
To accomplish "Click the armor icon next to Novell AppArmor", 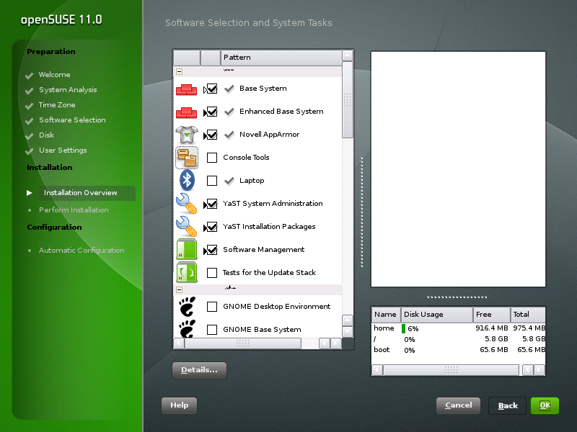I will tap(187, 135).
